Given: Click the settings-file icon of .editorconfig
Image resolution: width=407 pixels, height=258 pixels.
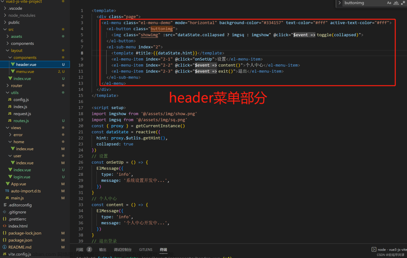Looking at the screenshot, I should tap(5, 205).
